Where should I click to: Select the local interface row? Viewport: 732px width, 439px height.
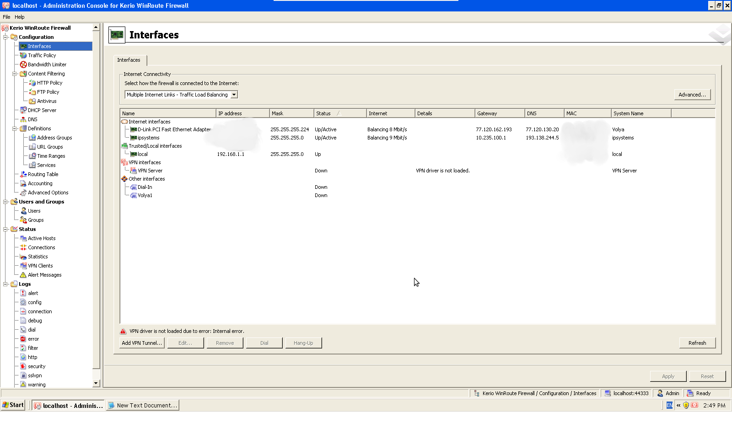coord(418,154)
